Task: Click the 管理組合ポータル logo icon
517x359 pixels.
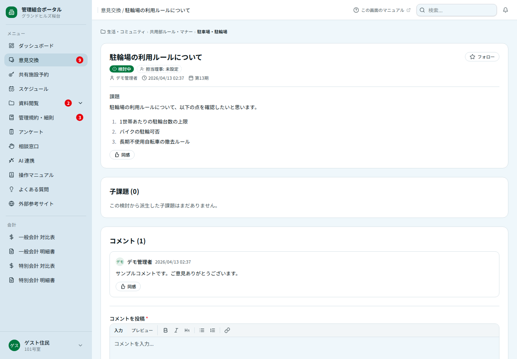Action: pos(11,12)
